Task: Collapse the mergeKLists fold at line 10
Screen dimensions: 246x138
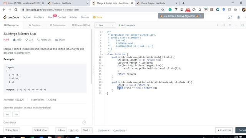Action: 103,57
